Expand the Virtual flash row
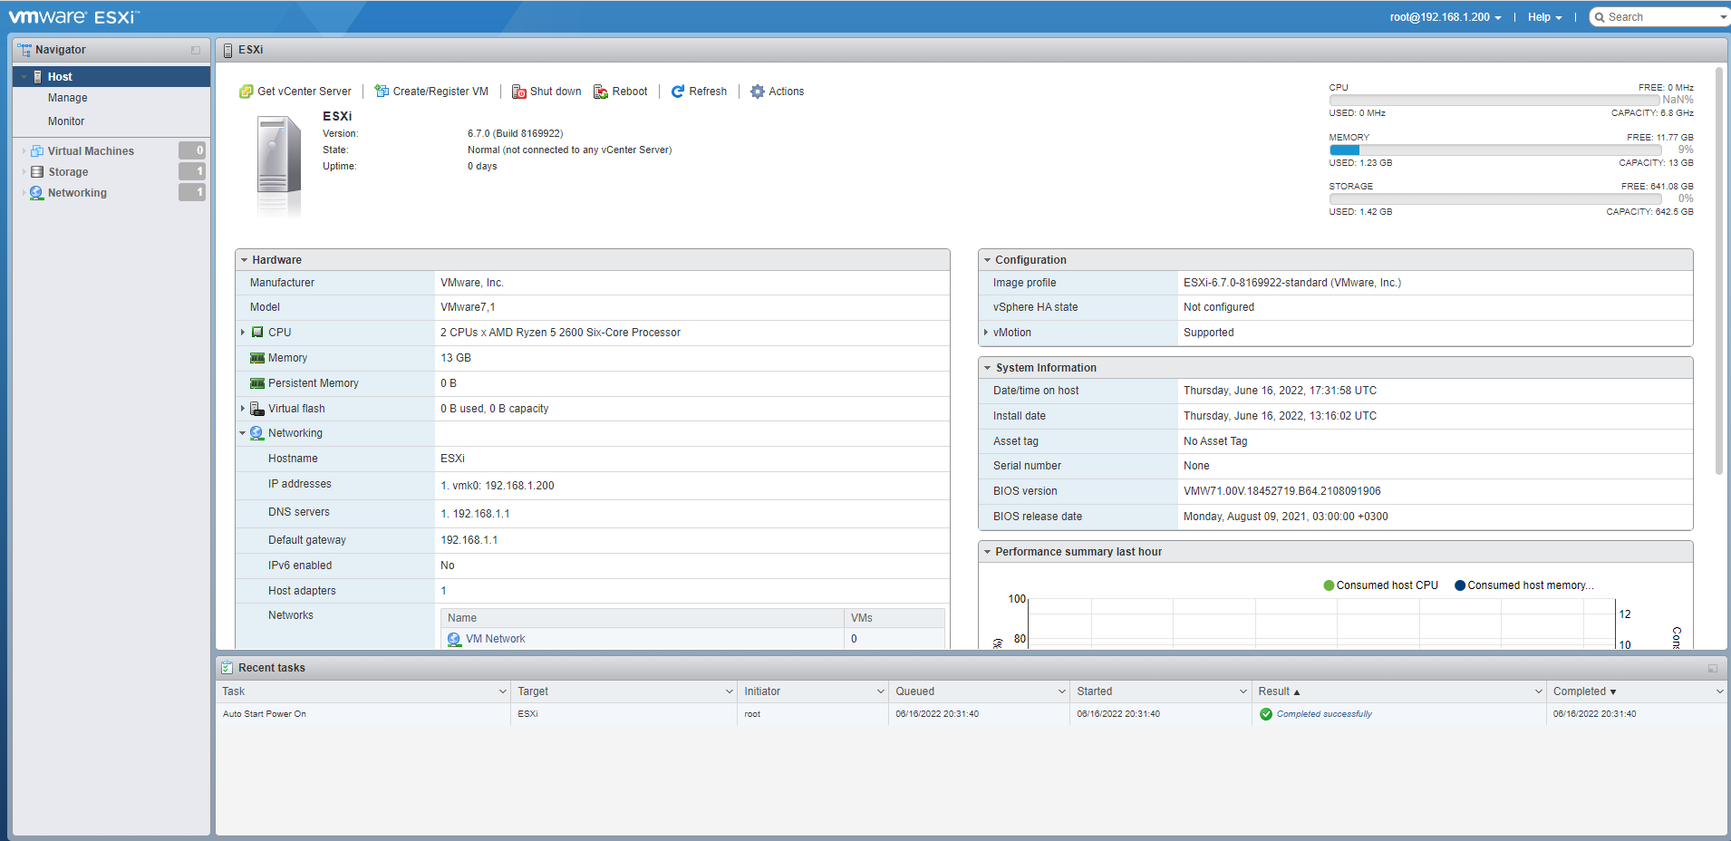The image size is (1731, 841). click(243, 409)
